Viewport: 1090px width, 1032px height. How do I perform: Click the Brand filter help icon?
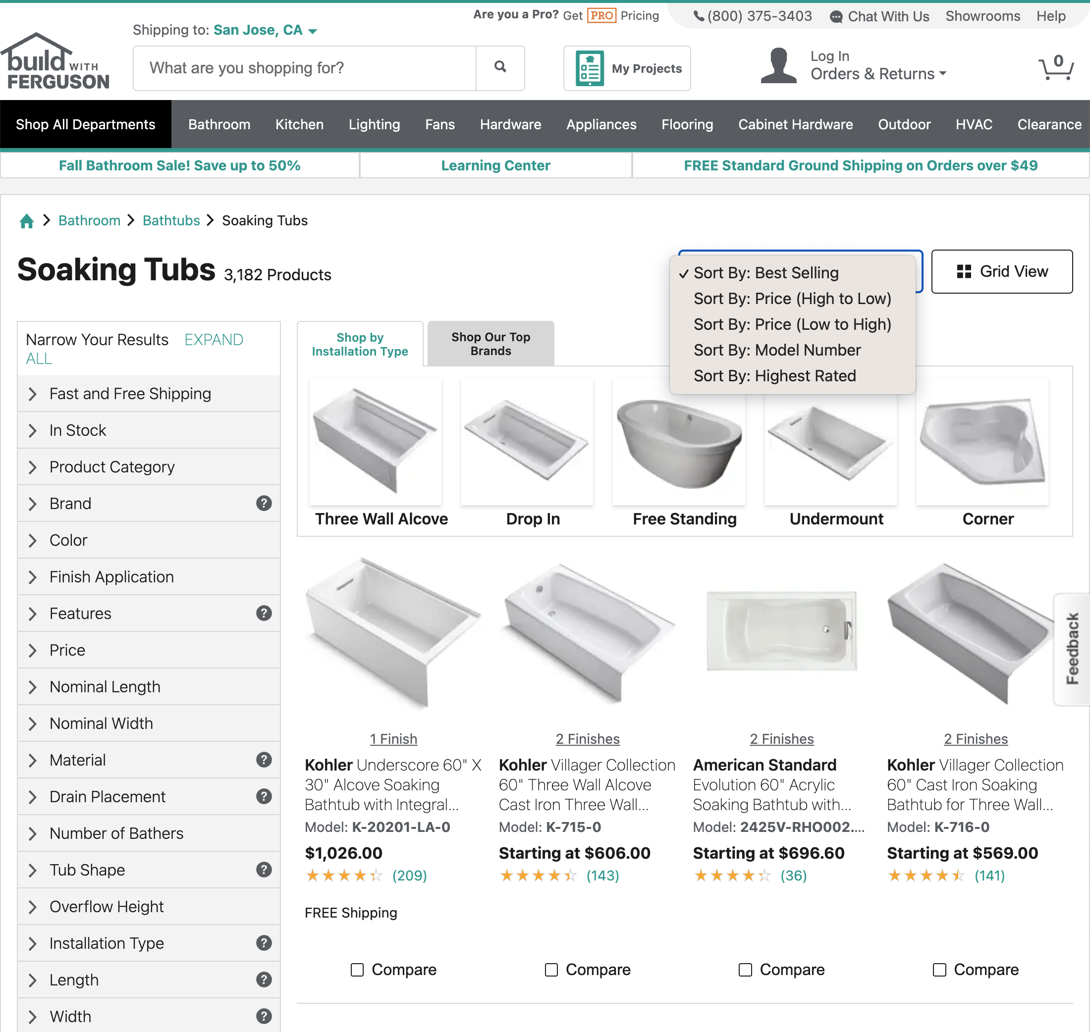pos(264,503)
